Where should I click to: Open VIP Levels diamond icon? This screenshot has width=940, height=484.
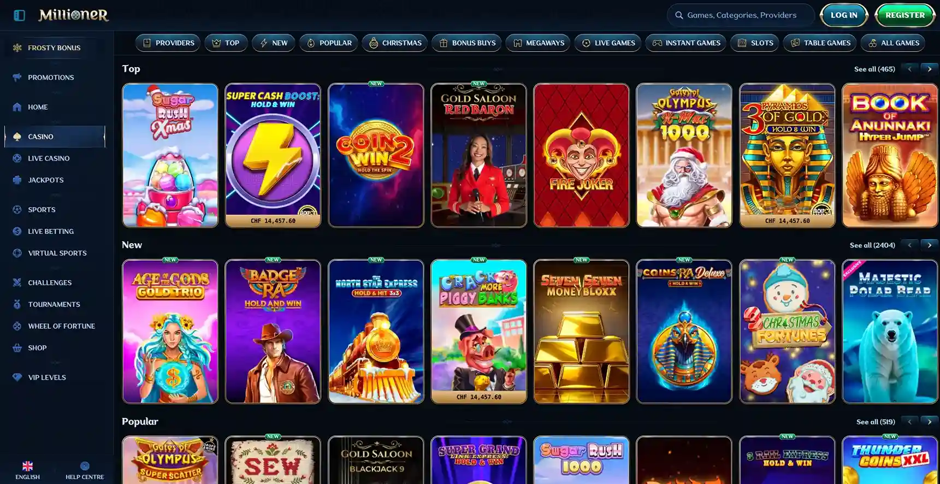pos(17,377)
